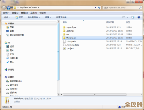Click the file list horizontal scrollbar thumb
This screenshot has height=110, width=144.
[x=95, y=95]
